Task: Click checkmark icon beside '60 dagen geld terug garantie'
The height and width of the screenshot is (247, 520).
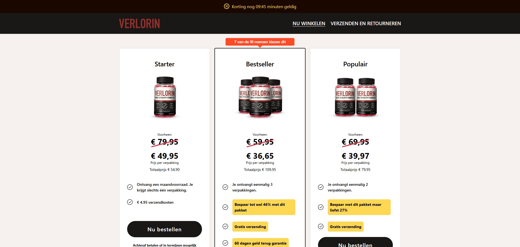Action: point(225,243)
